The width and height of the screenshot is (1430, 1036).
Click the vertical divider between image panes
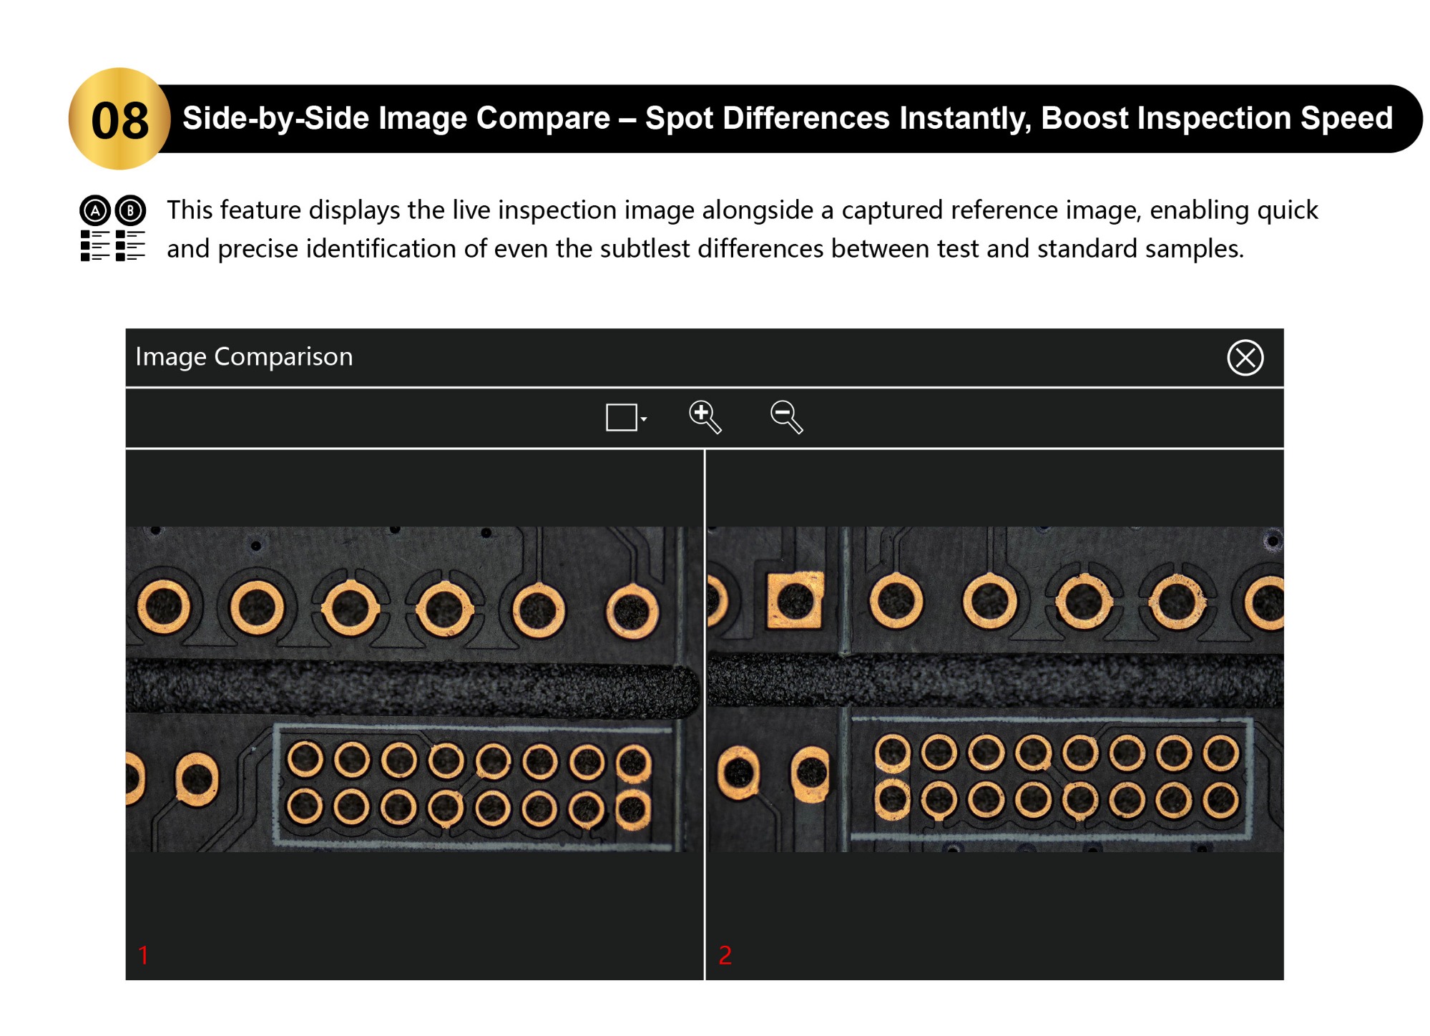point(705,714)
